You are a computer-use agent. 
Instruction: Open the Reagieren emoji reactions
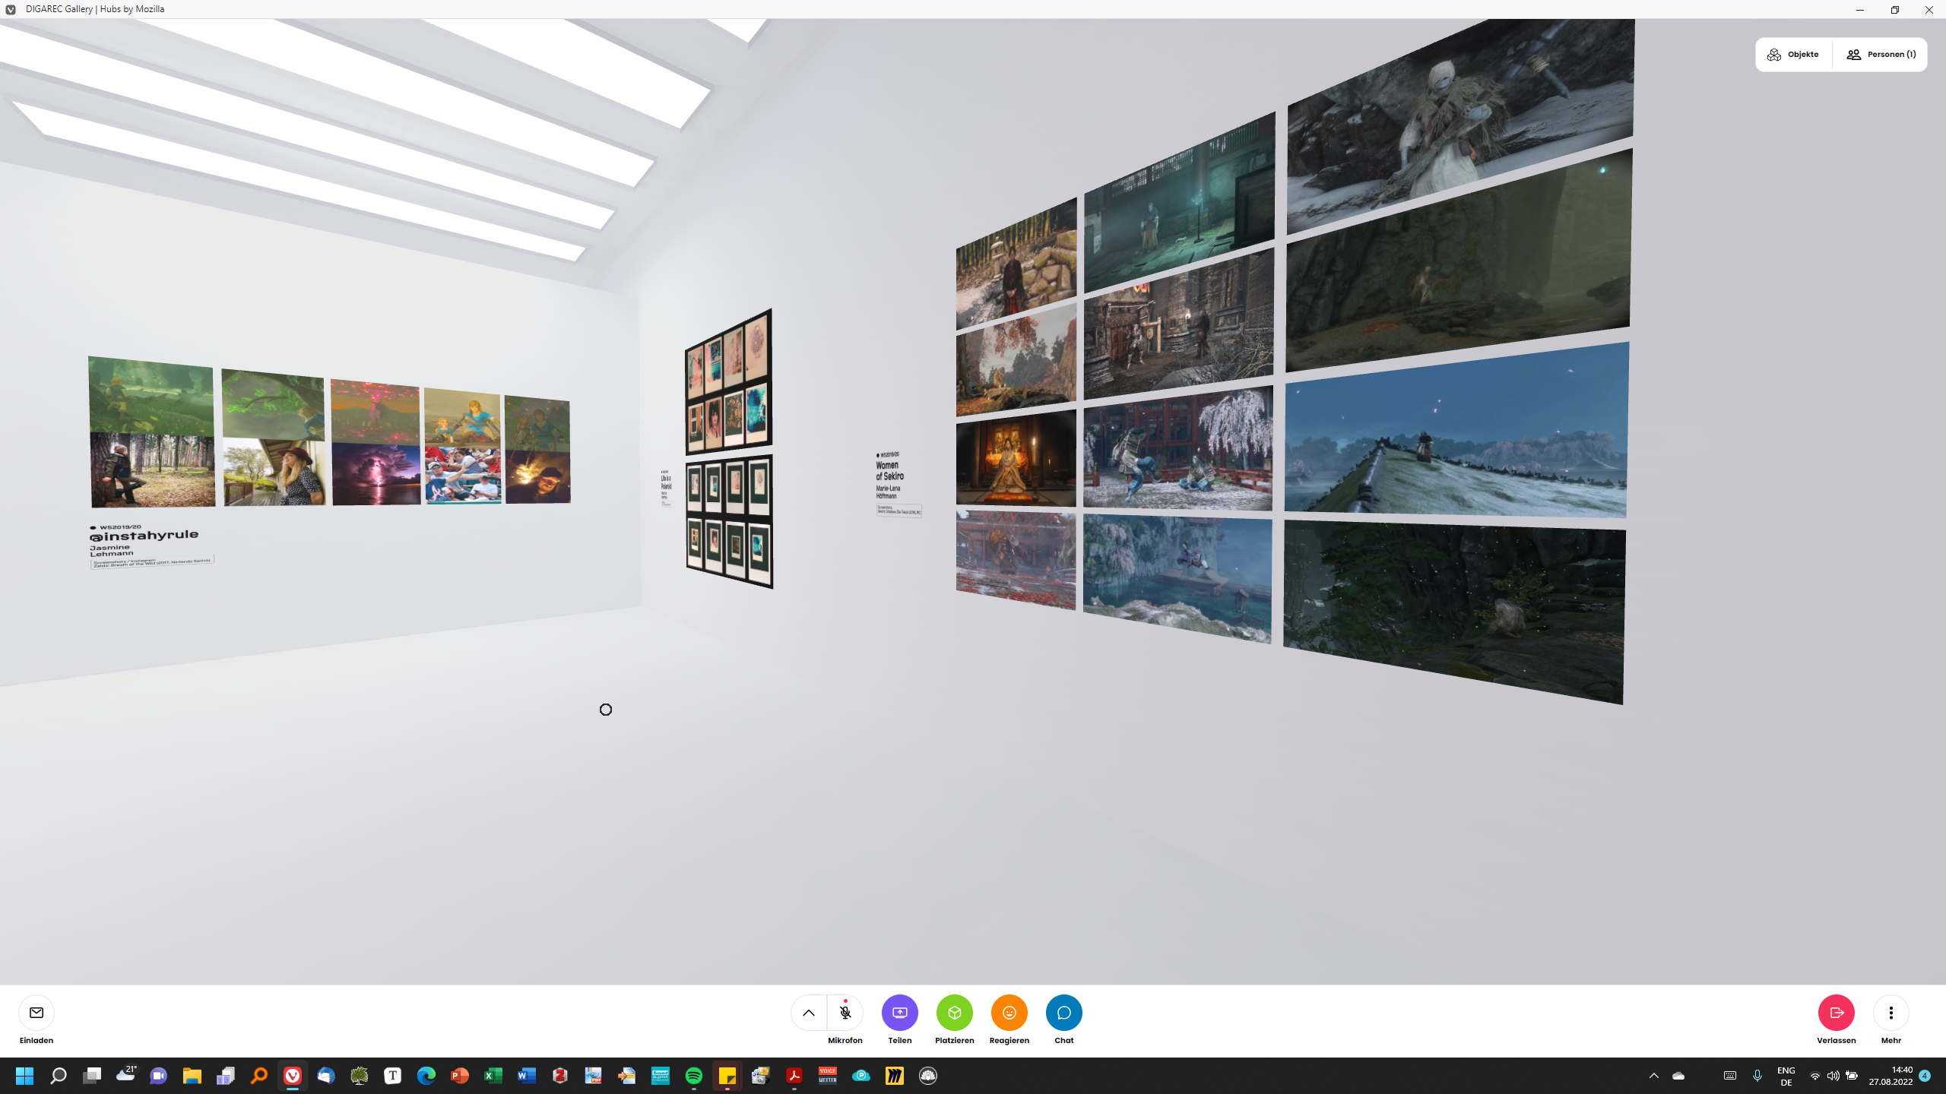[1009, 1013]
